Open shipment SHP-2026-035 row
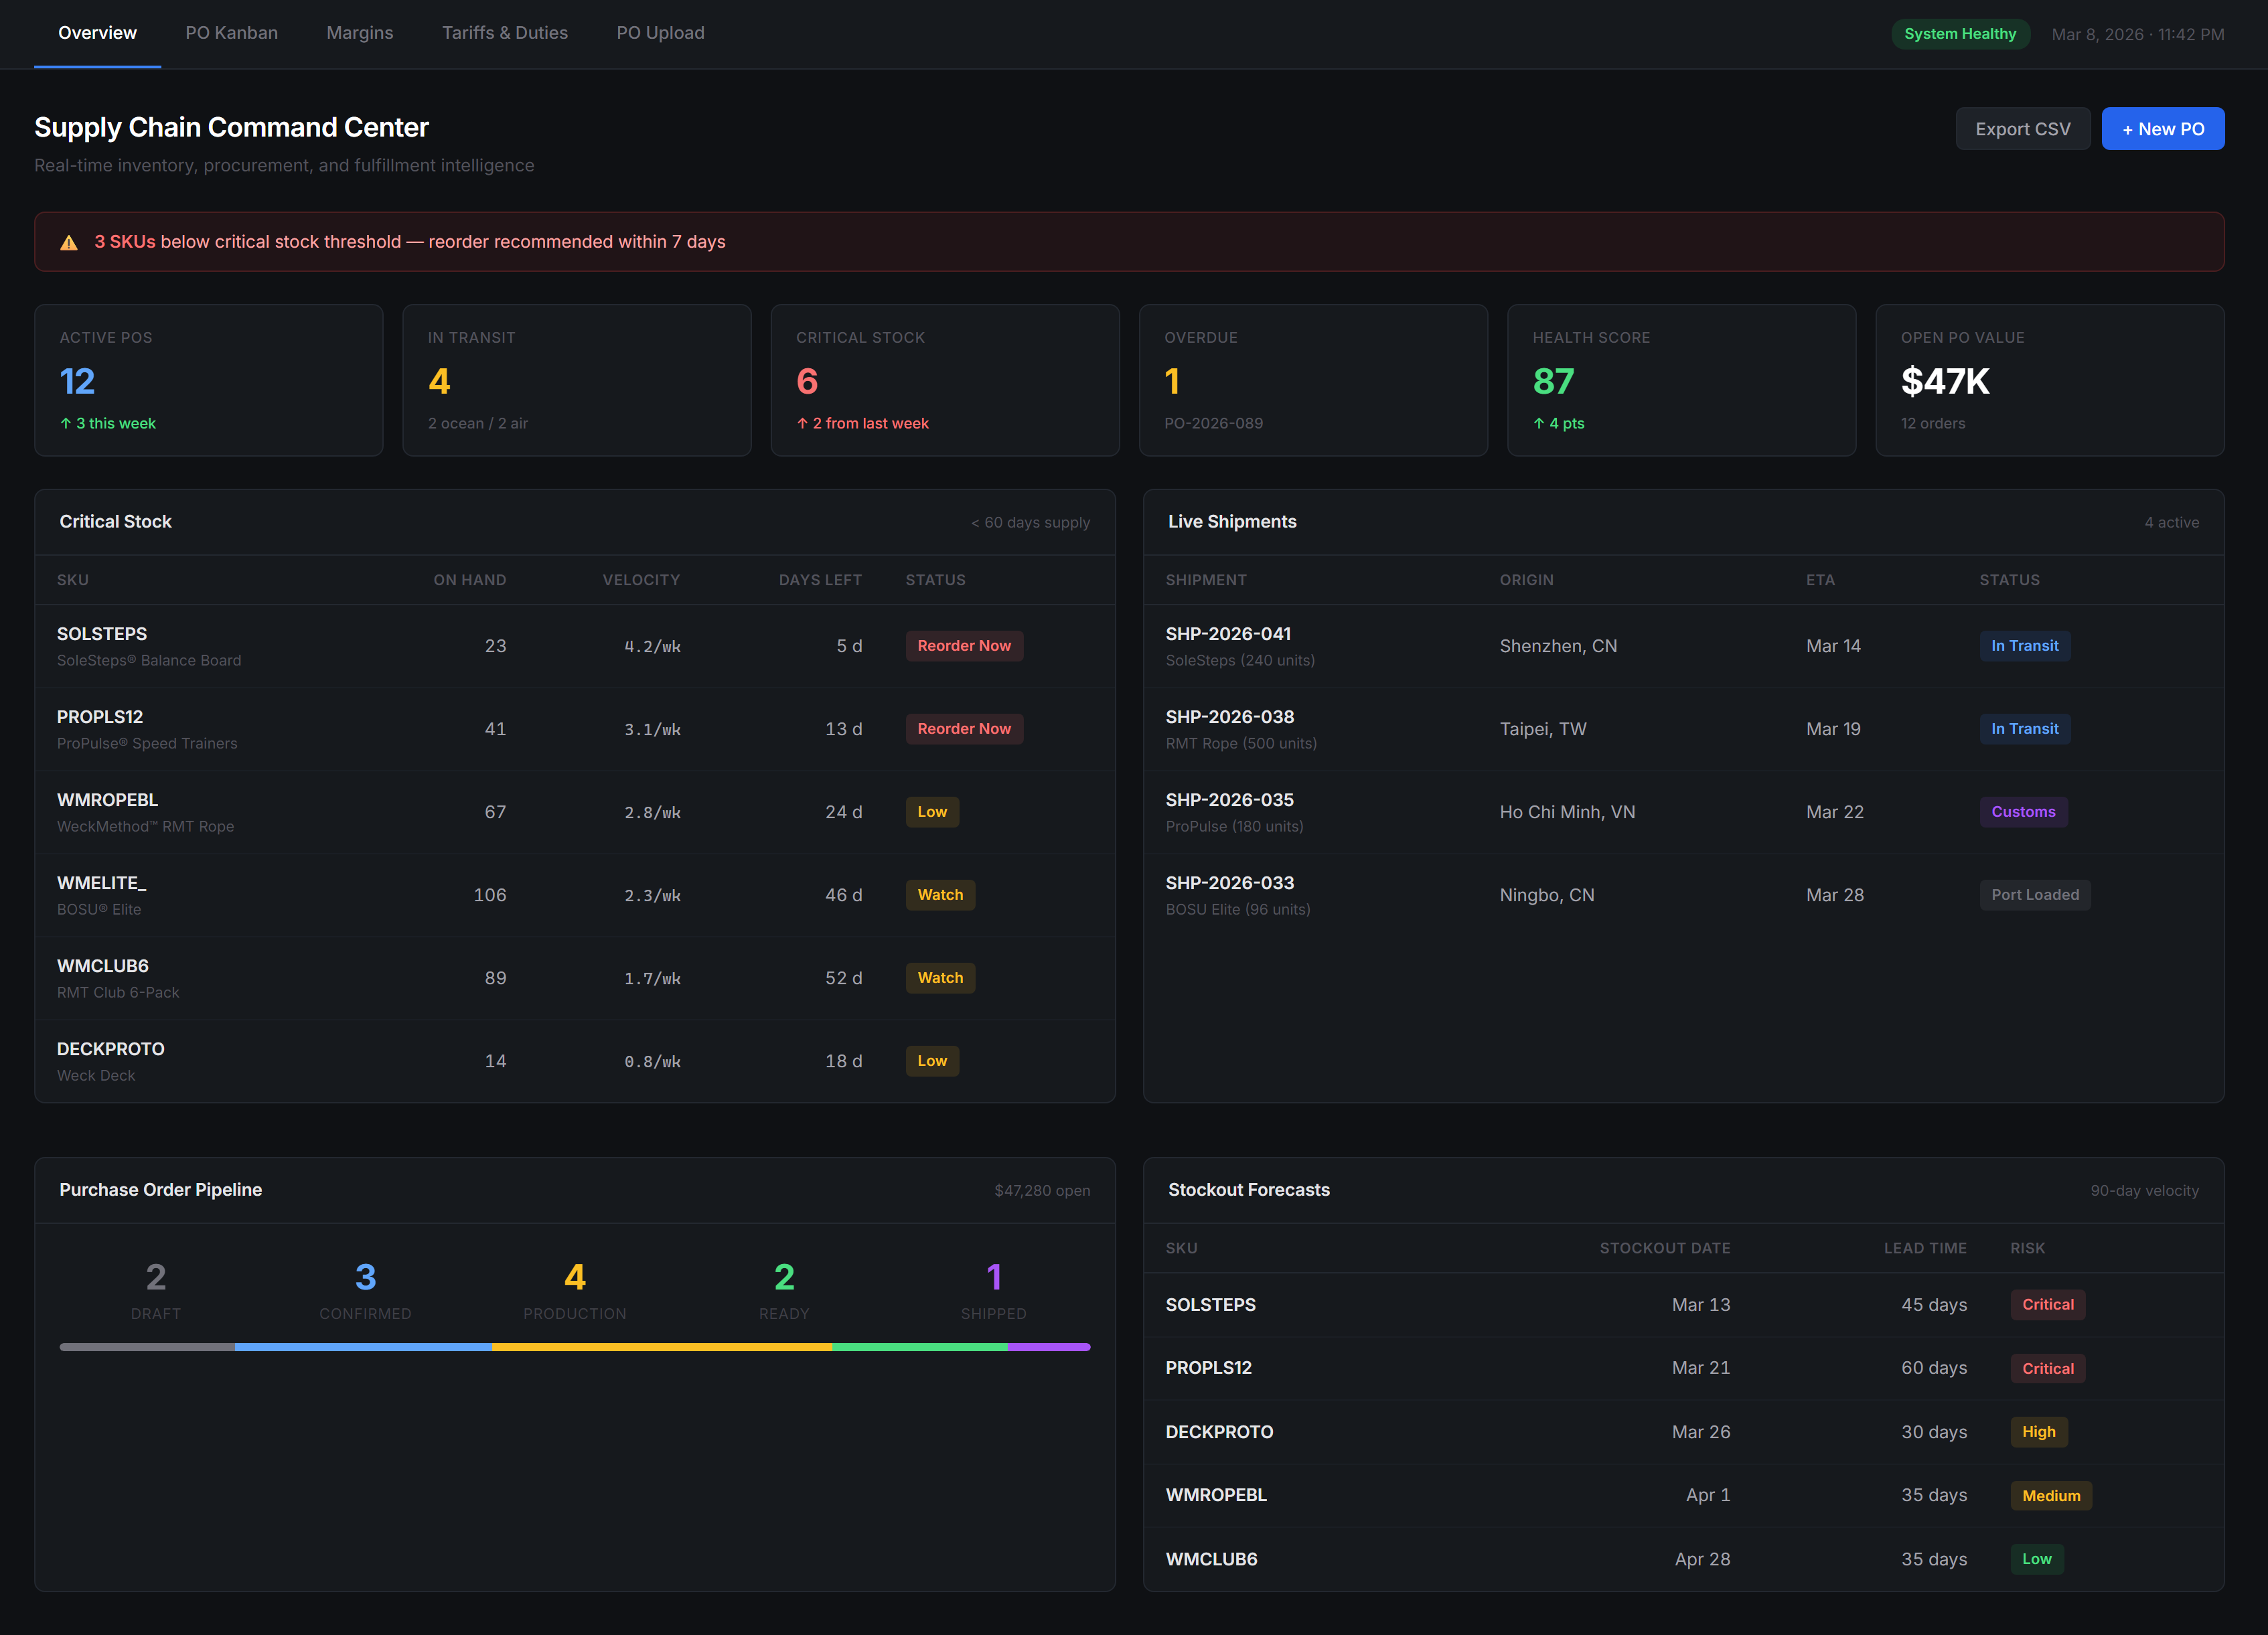 coord(1229,800)
